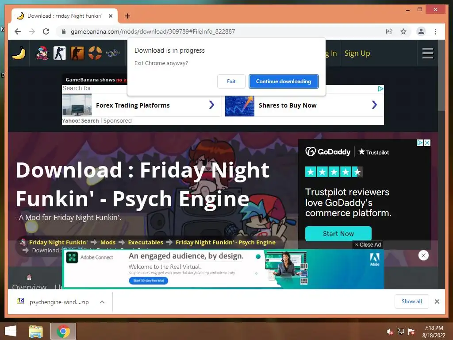Click the GoDaddy star rating graphic
The height and width of the screenshot is (340, 453).
[x=334, y=172]
